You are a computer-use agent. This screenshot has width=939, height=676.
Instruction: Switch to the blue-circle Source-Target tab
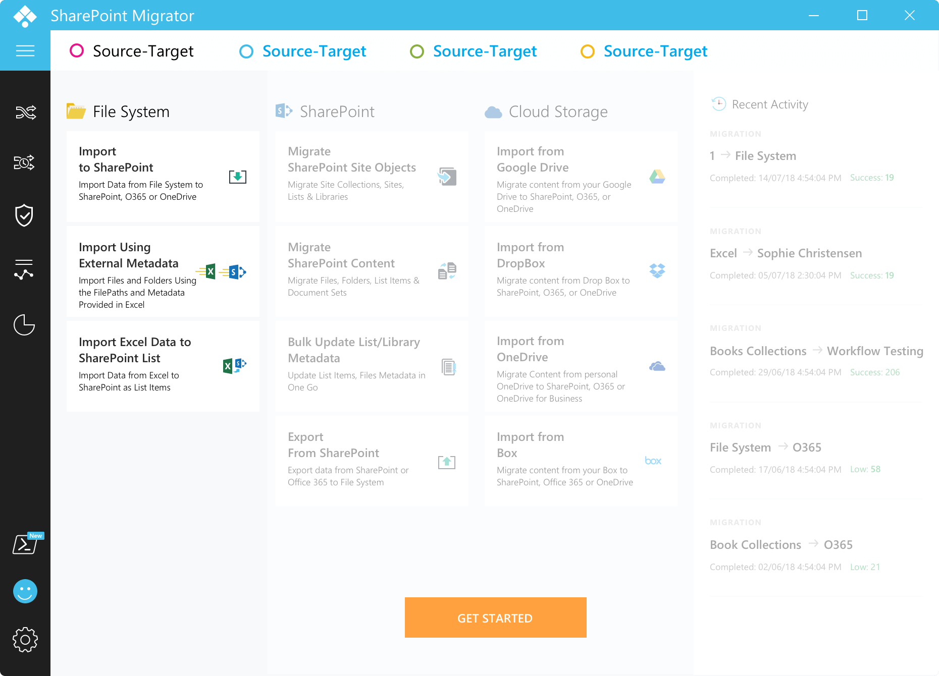[x=302, y=51]
